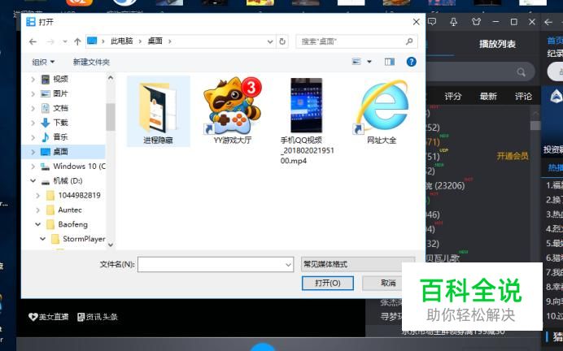Select the Baofeng folder in the tree
Viewport: 563px width, 351px height.
click(x=73, y=224)
